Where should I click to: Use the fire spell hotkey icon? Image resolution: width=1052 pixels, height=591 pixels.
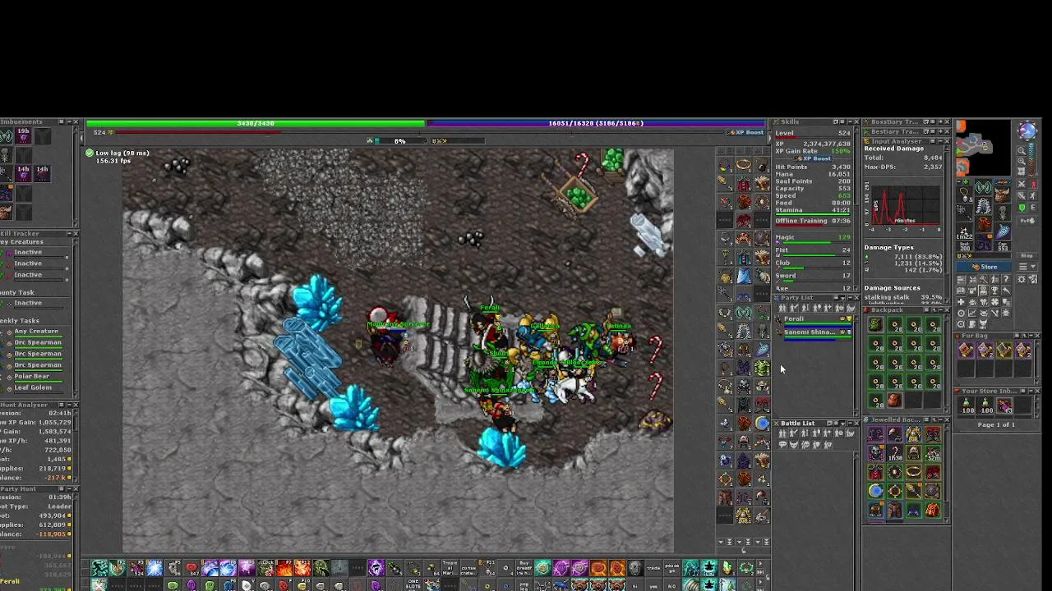click(284, 568)
